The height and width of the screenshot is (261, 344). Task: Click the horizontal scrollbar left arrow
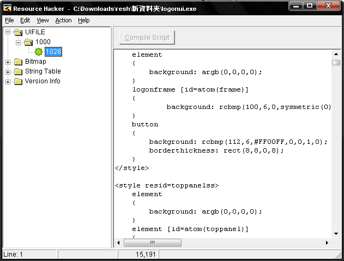coord(118,242)
